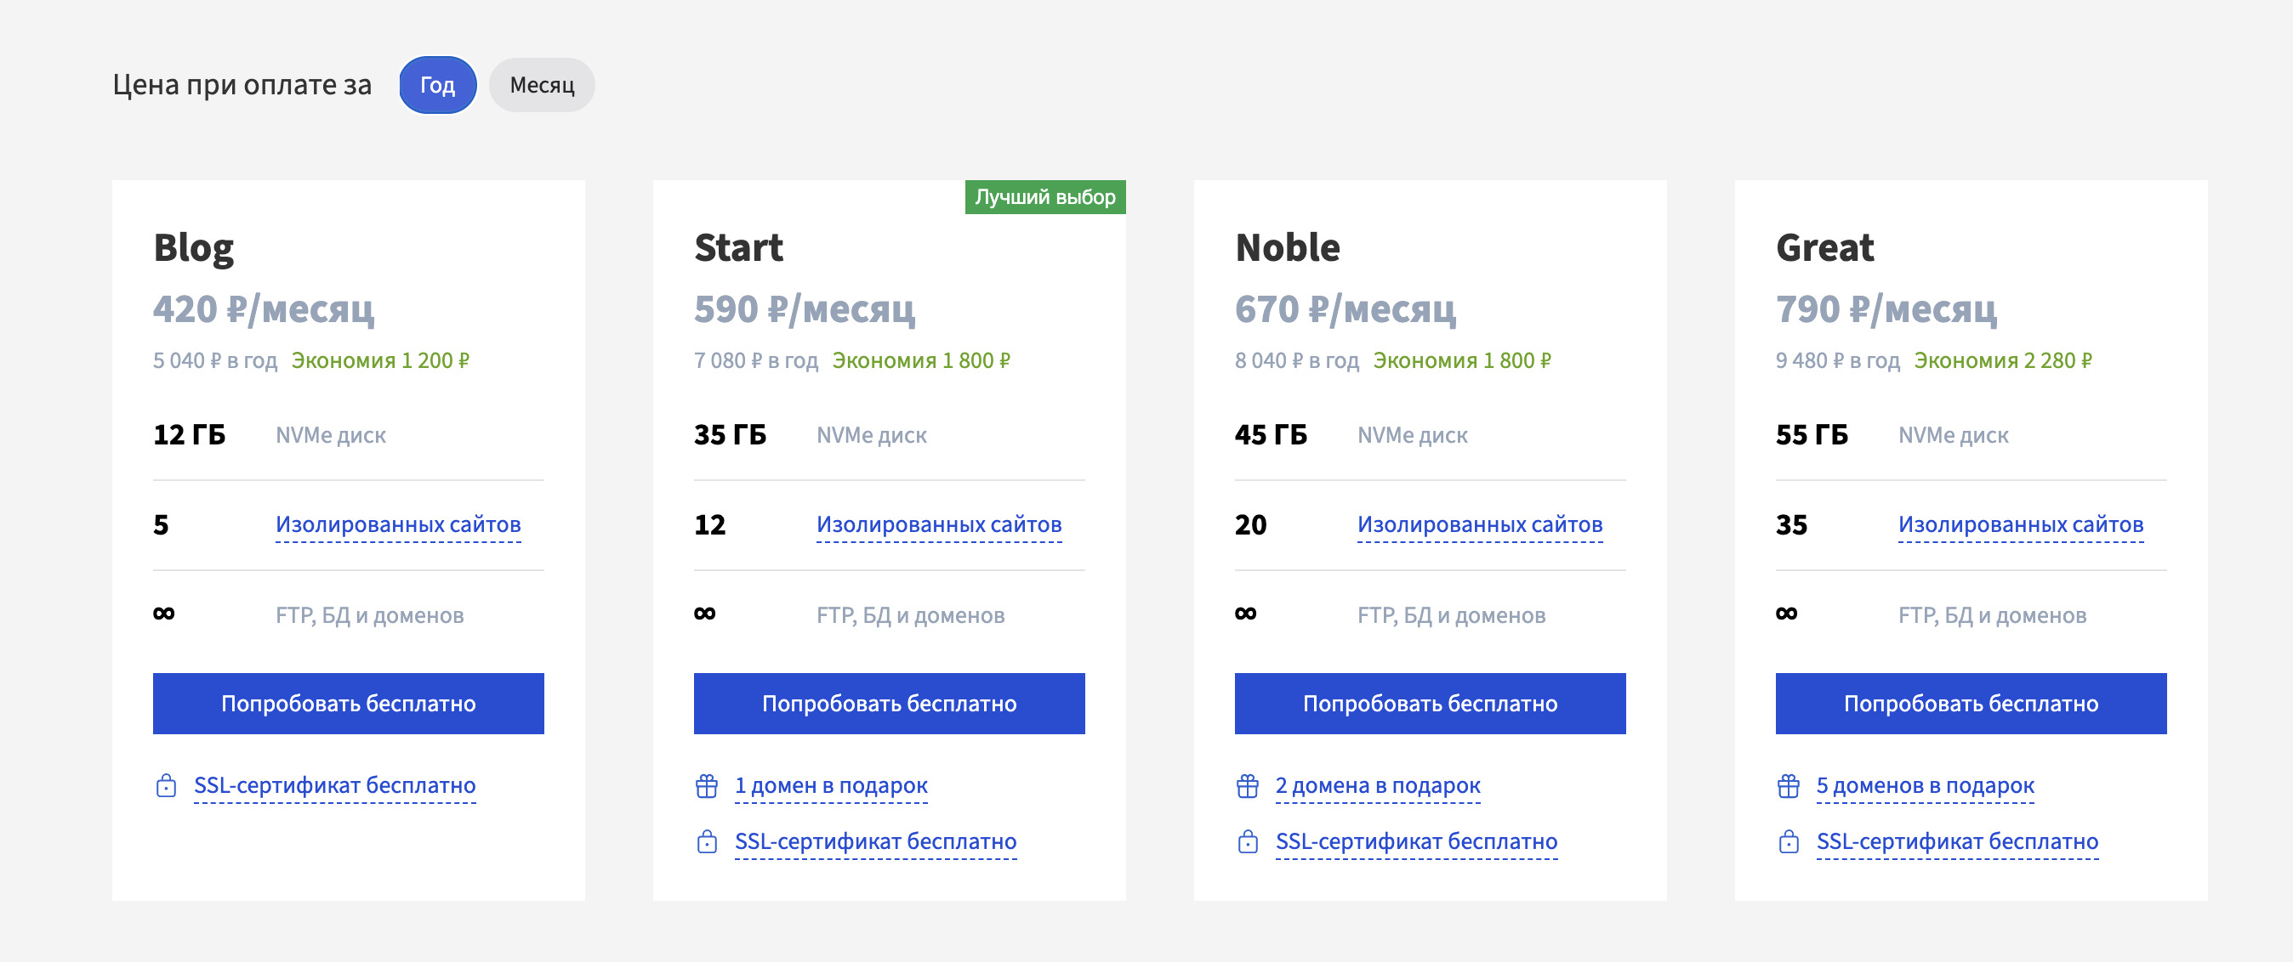The image size is (2293, 962).
Task: Click the gift icon in Start plan
Action: pyautogui.click(x=707, y=786)
